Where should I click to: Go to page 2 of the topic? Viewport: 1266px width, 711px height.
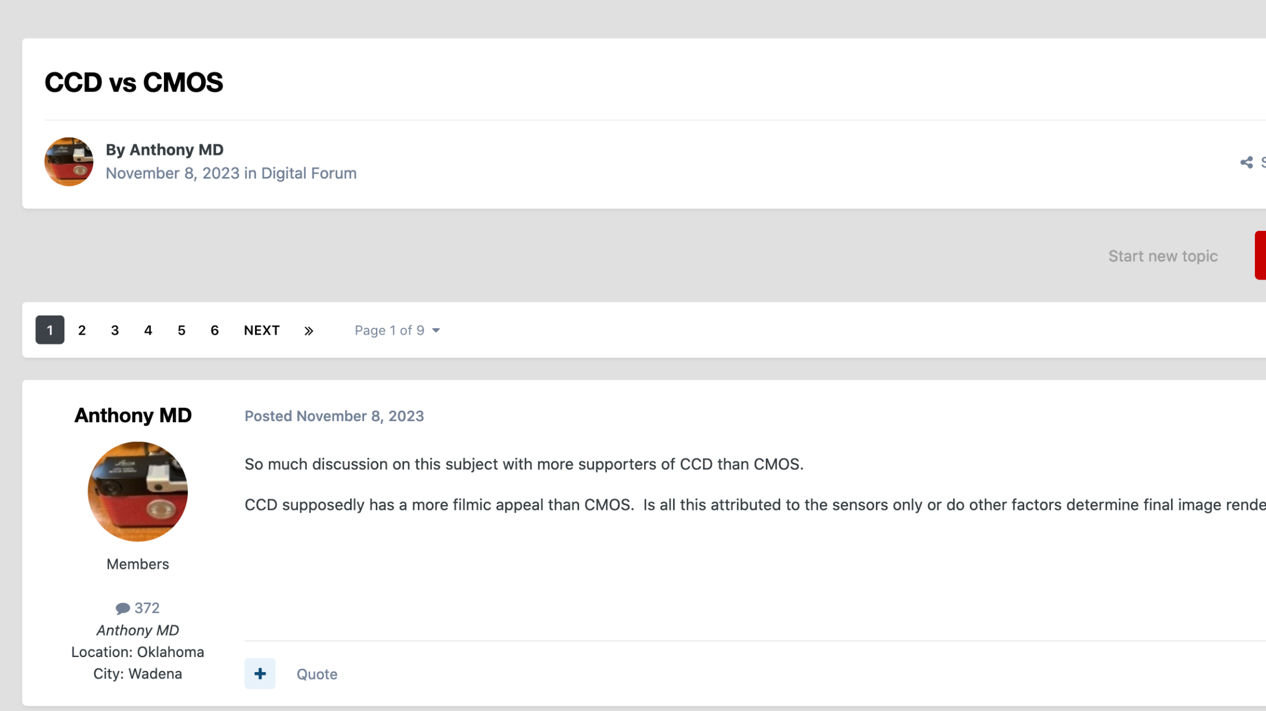[82, 331]
